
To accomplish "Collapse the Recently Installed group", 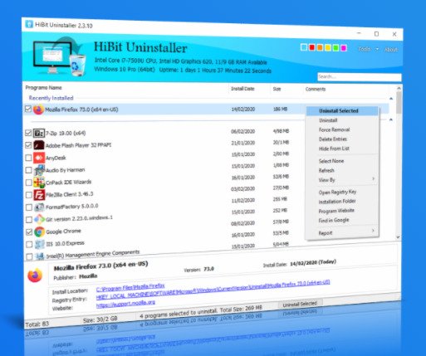I will pyautogui.click(x=391, y=99).
